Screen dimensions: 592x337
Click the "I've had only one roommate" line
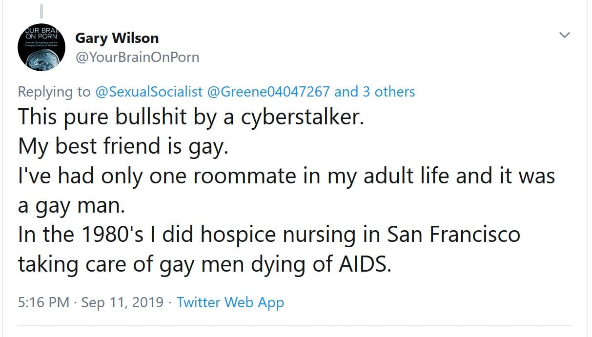(x=286, y=176)
